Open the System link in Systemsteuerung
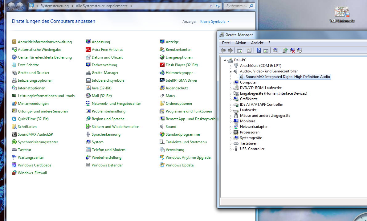Image resolution: width=367 pixels, height=221 pixels. coord(98,142)
